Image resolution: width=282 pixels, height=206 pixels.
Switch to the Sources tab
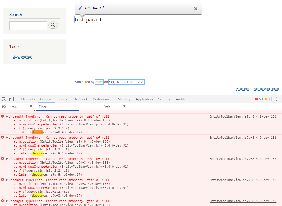coord(63,99)
